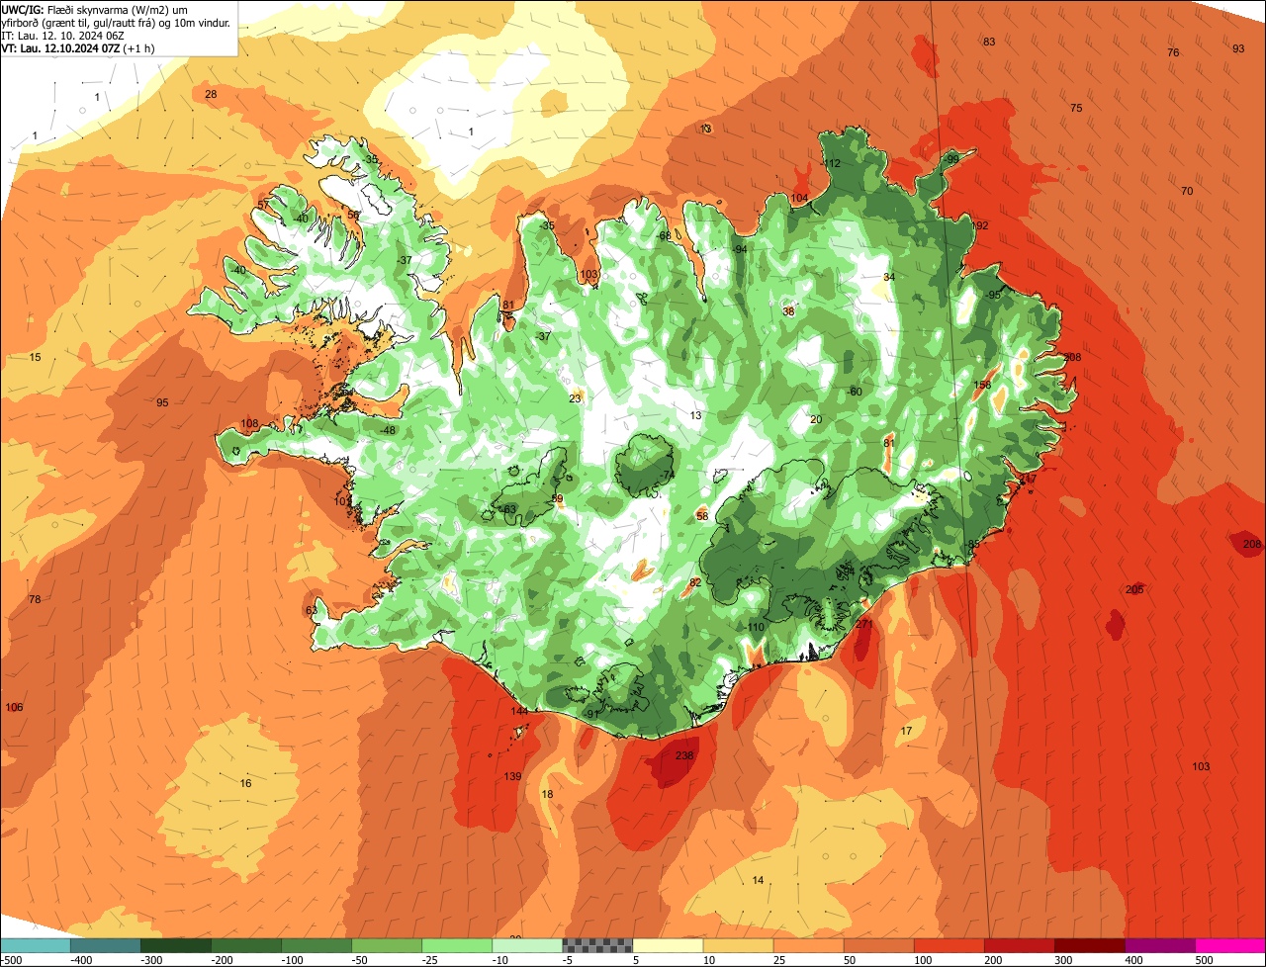Click the -500 legend scale label
This screenshot has width=1266, height=967.
click(x=11, y=960)
